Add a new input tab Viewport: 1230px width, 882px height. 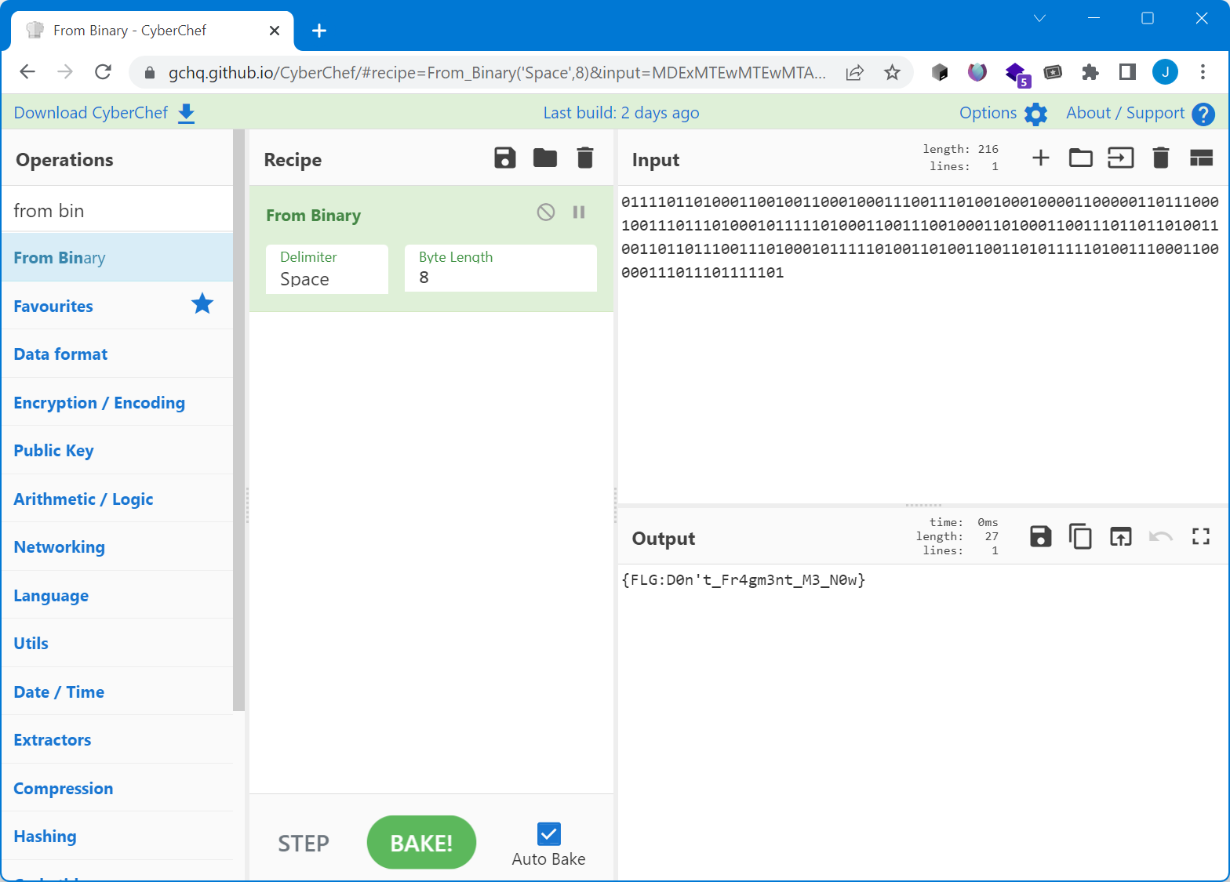[1040, 158]
